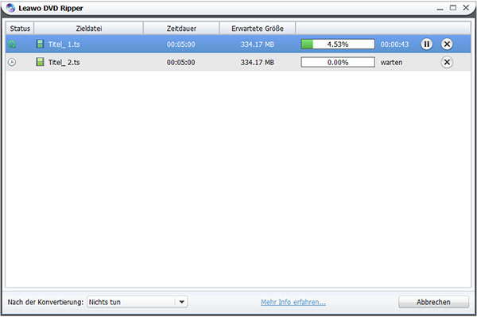The height and width of the screenshot is (317, 477).
Task: Pause the Titel_ 1.ts conversion
Action: point(426,44)
